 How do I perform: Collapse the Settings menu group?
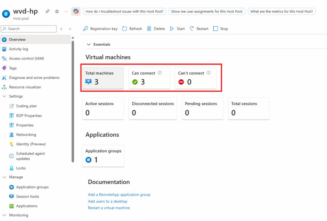(x=4, y=96)
